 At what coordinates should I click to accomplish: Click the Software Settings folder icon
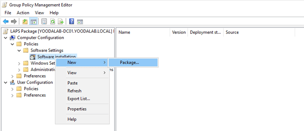(26, 50)
